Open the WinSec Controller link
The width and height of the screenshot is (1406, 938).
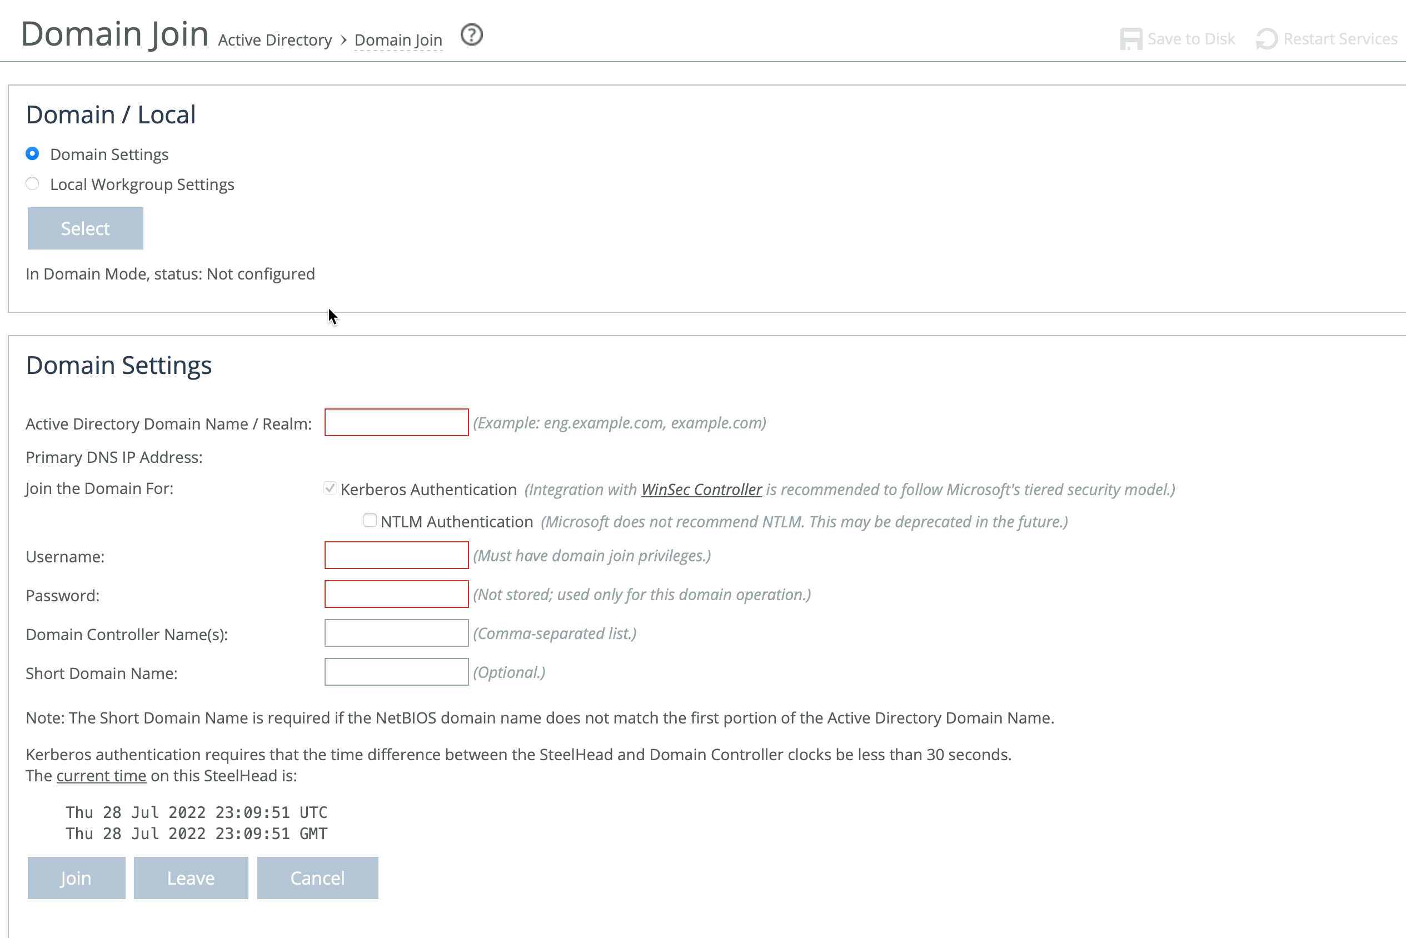701,490
